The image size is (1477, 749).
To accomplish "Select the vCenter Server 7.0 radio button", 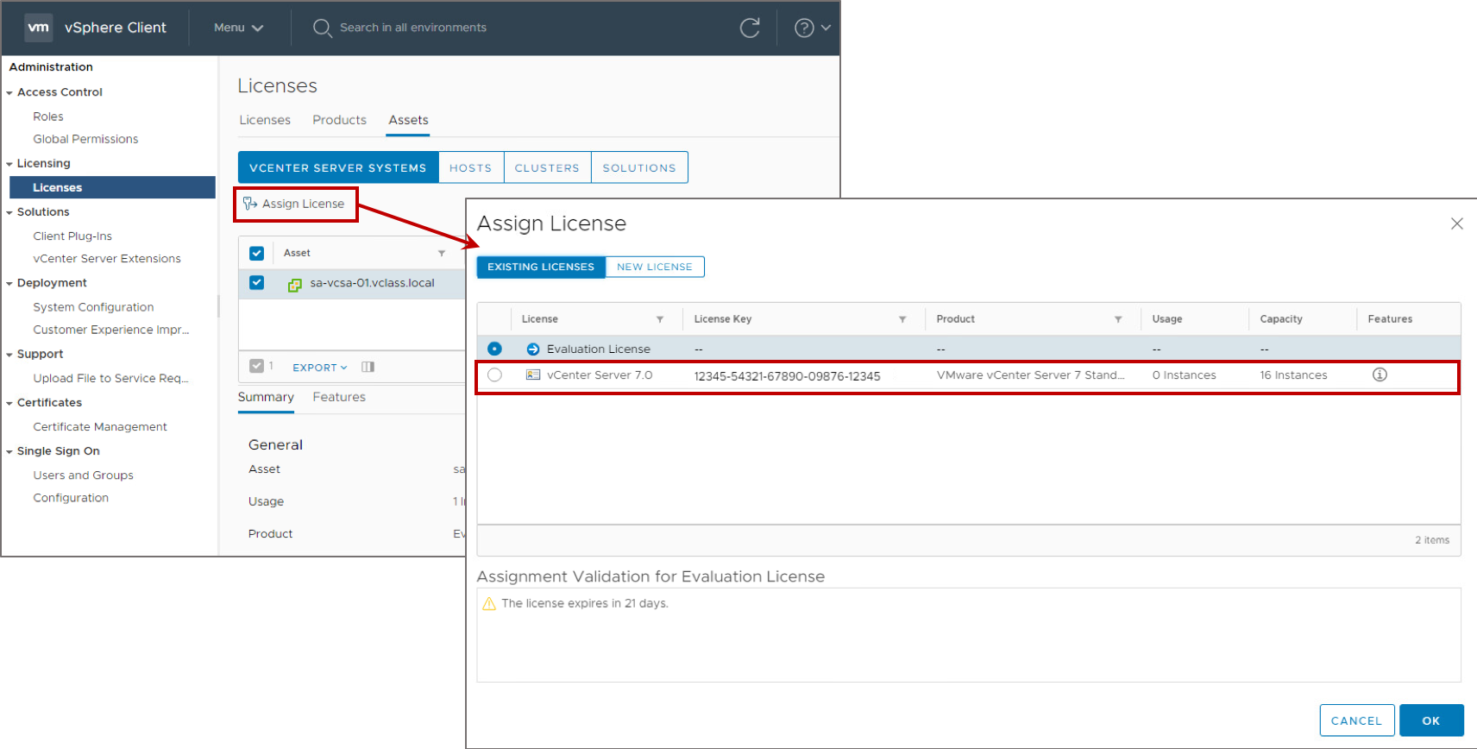I will click(x=494, y=374).
